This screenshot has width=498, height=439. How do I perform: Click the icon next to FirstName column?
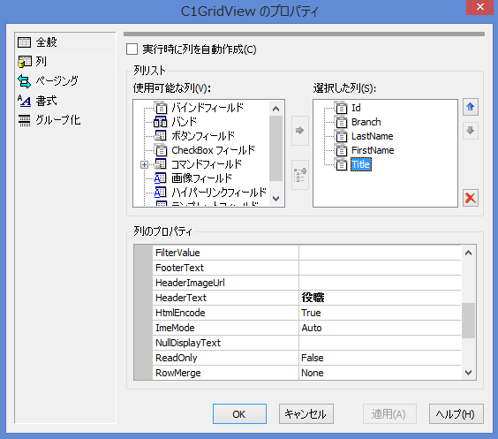coord(341,150)
